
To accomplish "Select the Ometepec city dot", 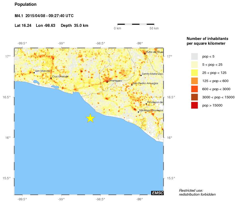I will tap(107, 82).
